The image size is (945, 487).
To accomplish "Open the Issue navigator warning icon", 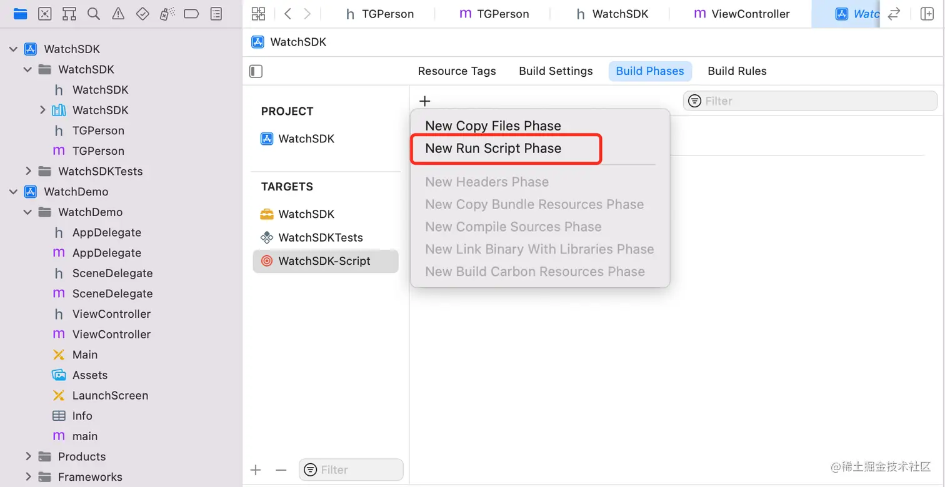I will click(x=118, y=14).
